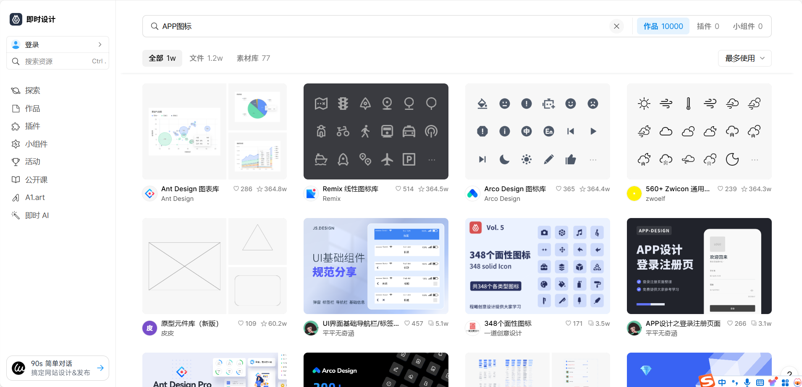Select the 作品 10000 results tab

click(x=663, y=26)
